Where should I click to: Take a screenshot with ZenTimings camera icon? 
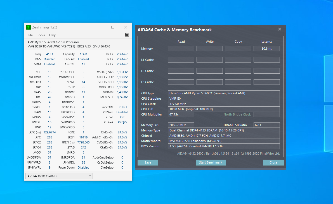[x=127, y=35]
